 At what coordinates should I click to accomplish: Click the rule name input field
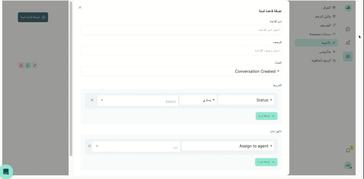pos(181,30)
